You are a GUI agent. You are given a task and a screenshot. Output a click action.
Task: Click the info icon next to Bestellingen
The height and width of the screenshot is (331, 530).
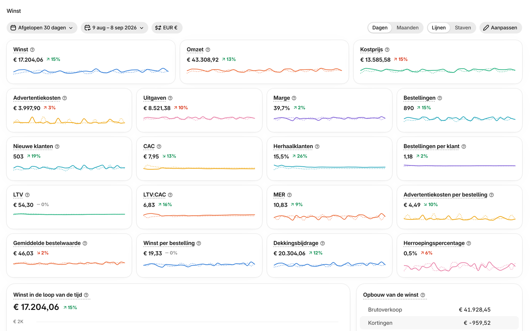pos(440,98)
